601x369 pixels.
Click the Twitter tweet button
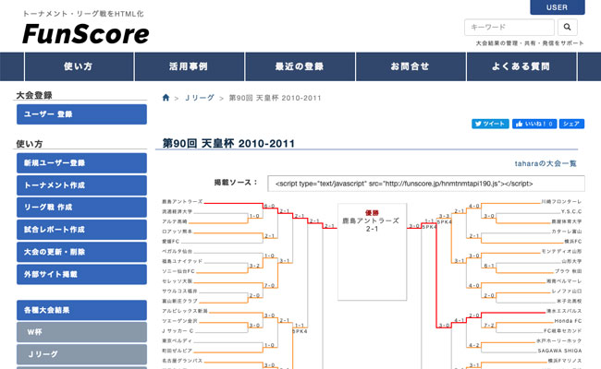coord(490,124)
